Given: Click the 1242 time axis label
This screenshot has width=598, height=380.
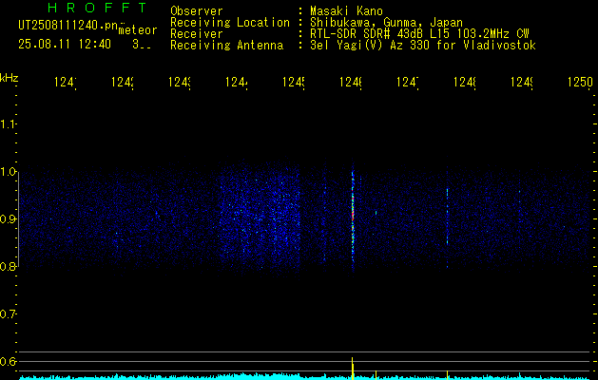Looking at the screenshot, I should [x=123, y=82].
